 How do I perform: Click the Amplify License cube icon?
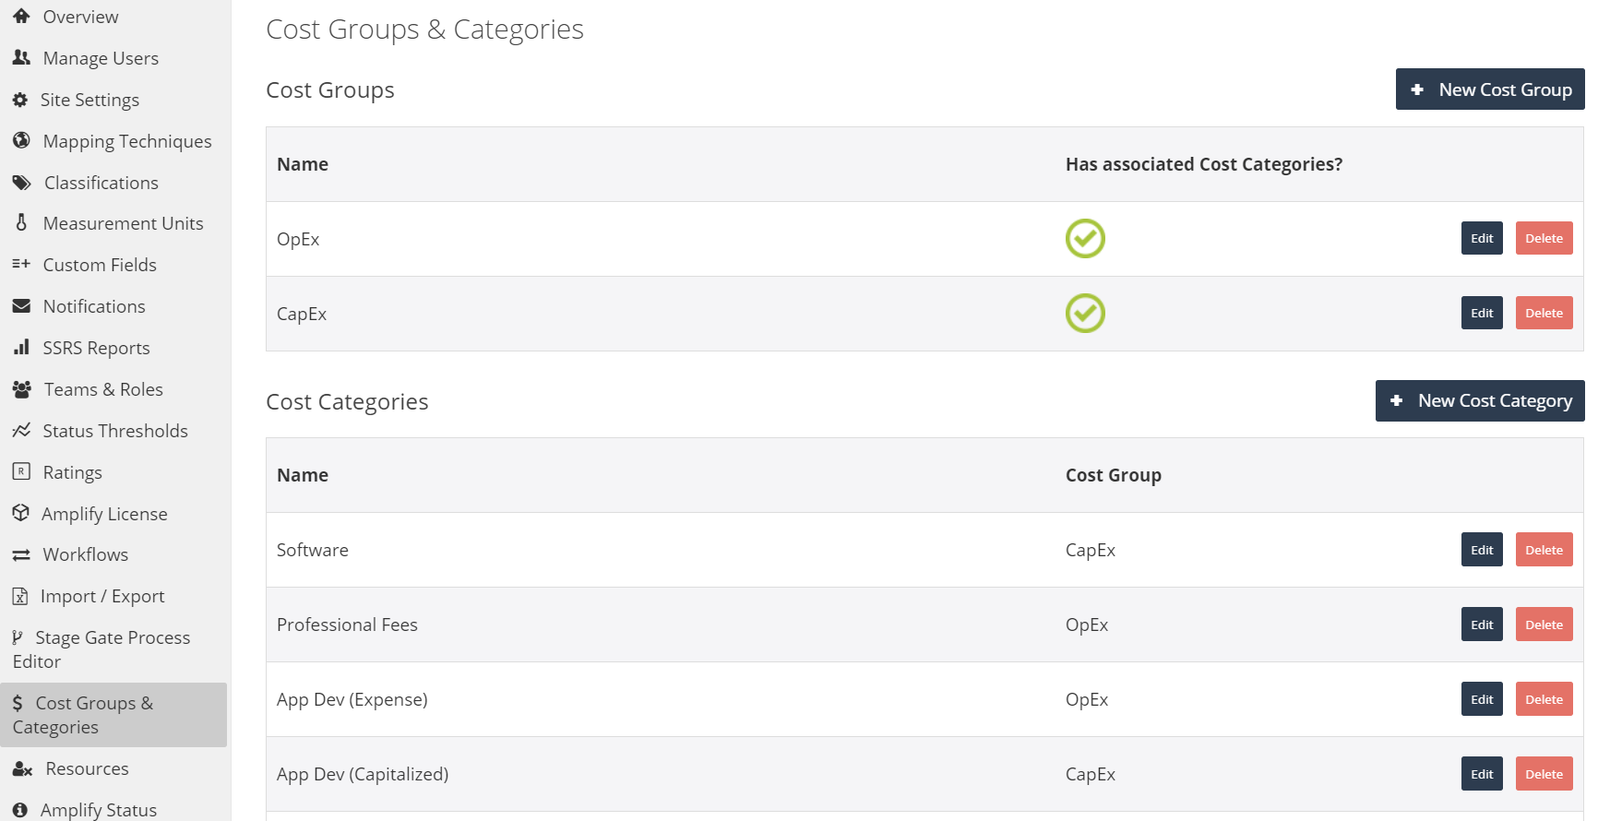(x=20, y=513)
